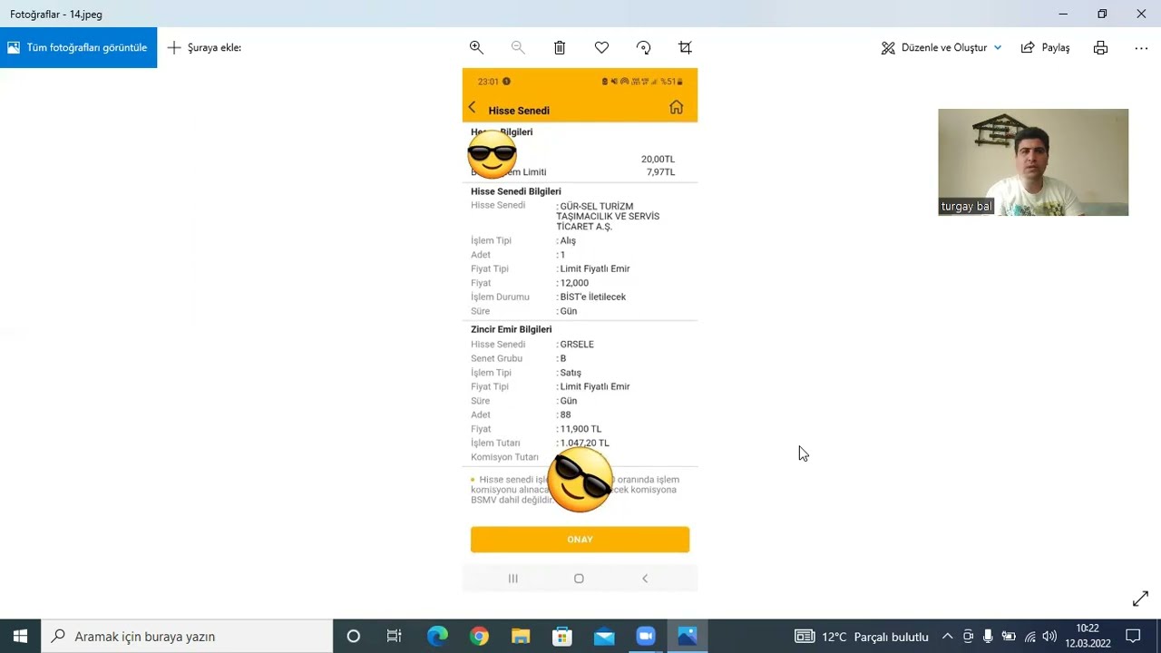The width and height of the screenshot is (1161, 653).
Task: Expand 'Düzenle ve Oluştur' dropdown
Action: (941, 47)
